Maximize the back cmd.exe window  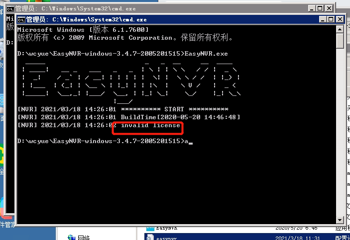[x=320, y=8]
